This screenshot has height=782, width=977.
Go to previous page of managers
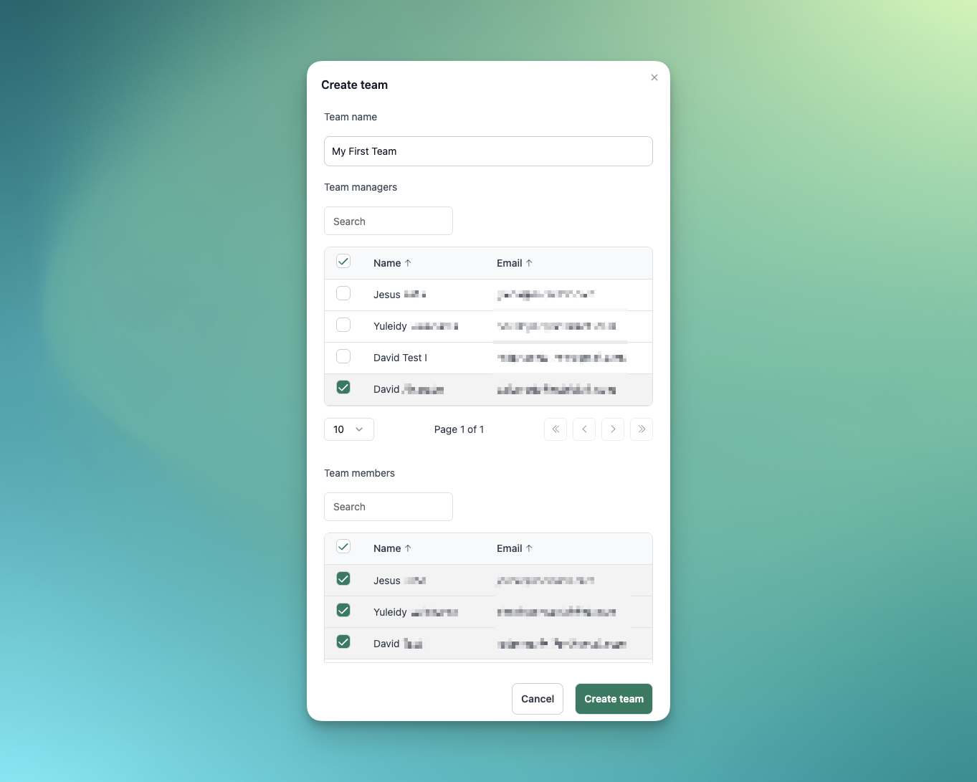click(584, 429)
